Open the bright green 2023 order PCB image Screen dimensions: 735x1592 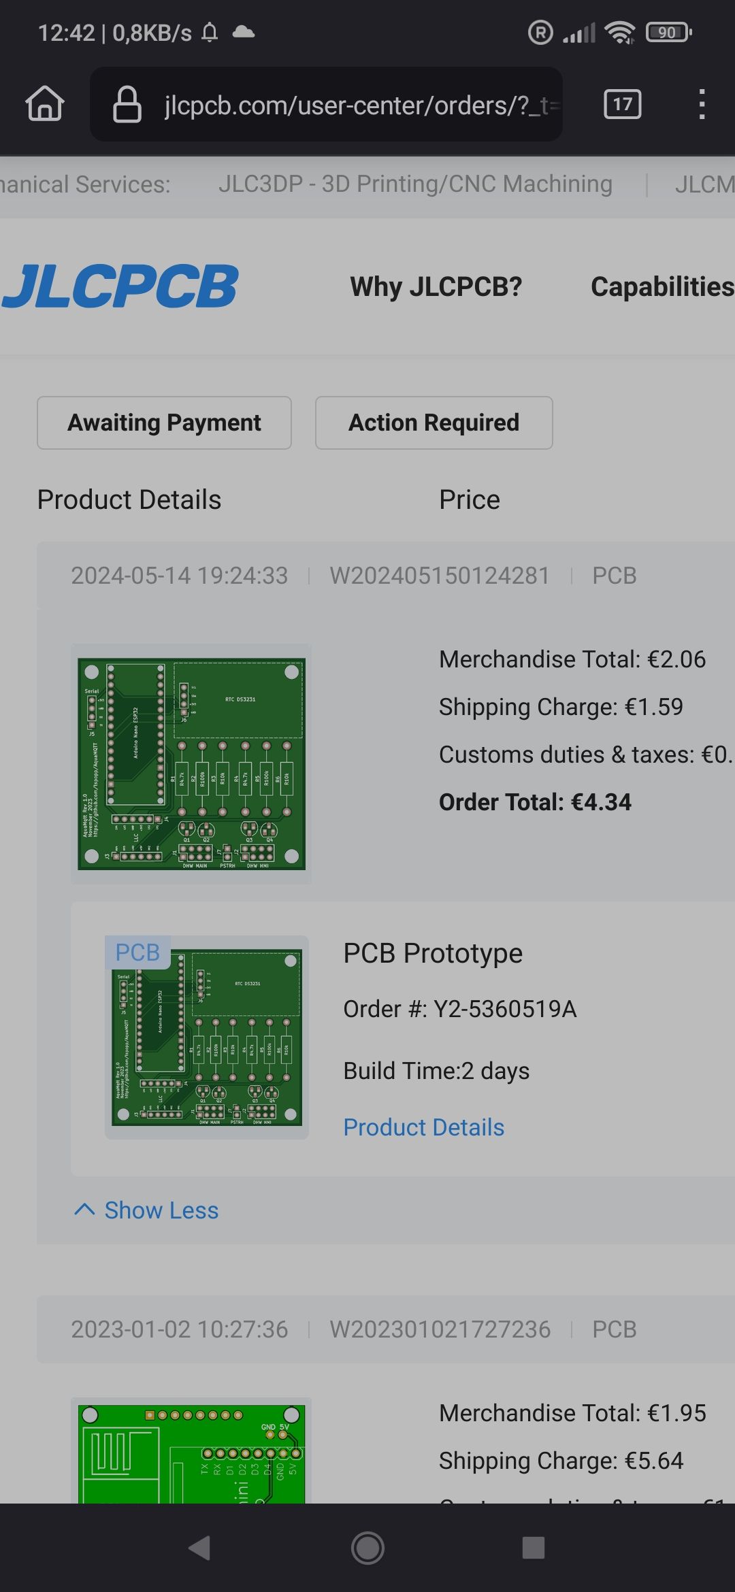pyautogui.click(x=191, y=1453)
